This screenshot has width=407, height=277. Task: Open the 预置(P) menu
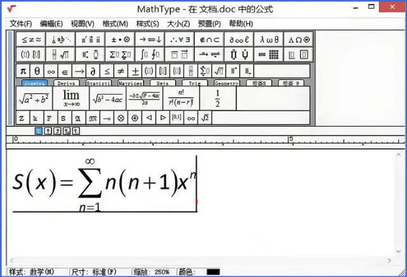point(209,24)
